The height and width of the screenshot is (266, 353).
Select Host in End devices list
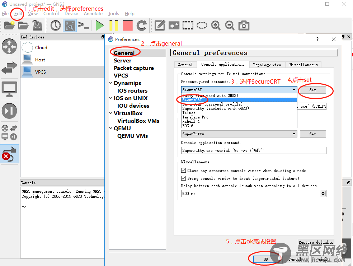coord(62,60)
